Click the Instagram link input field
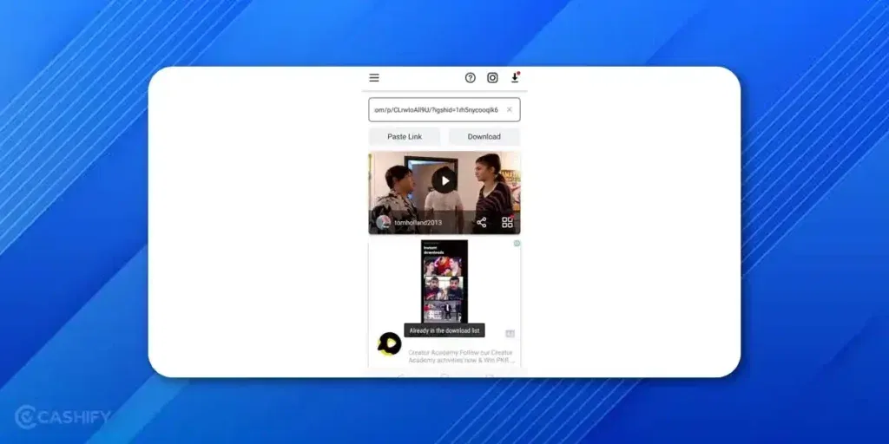 (444, 110)
